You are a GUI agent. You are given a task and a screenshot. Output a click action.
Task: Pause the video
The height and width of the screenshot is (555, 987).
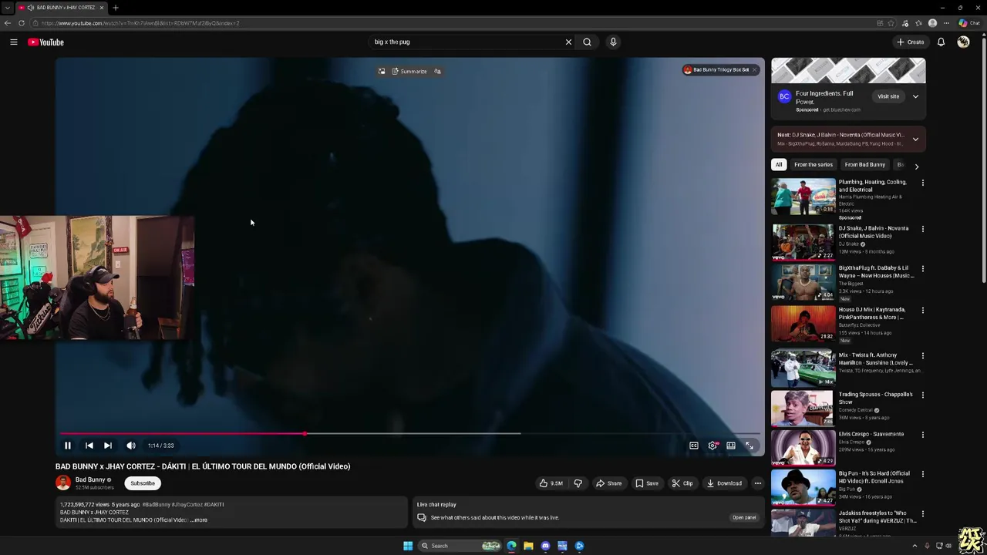coord(67,445)
